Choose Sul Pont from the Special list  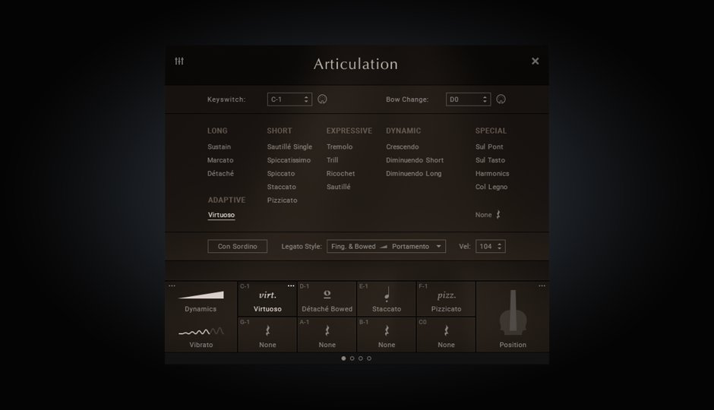489,147
